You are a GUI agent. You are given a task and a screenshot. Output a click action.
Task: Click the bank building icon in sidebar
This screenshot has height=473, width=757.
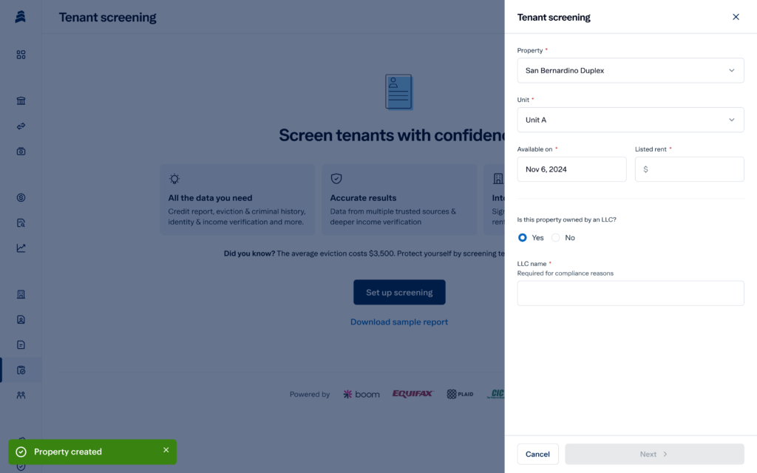(21, 101)
